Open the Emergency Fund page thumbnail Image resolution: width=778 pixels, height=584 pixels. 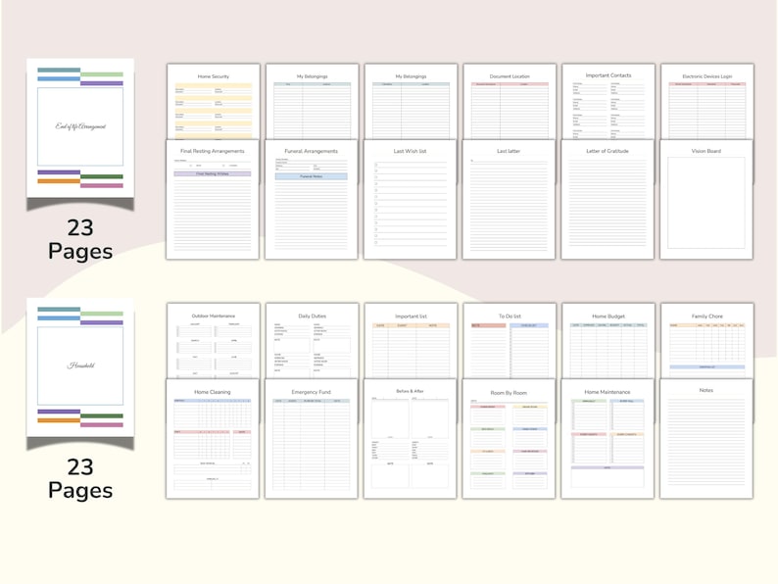click(311, 439)
